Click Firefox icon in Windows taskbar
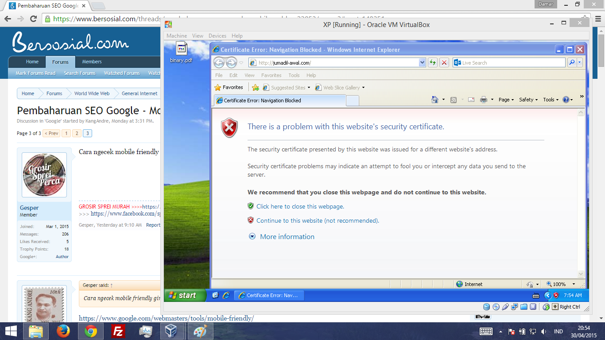This screenshot has height=340, width=605. [63, 331]
